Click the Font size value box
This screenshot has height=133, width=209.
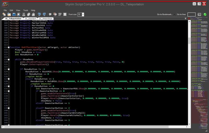[x=80, y=14]
